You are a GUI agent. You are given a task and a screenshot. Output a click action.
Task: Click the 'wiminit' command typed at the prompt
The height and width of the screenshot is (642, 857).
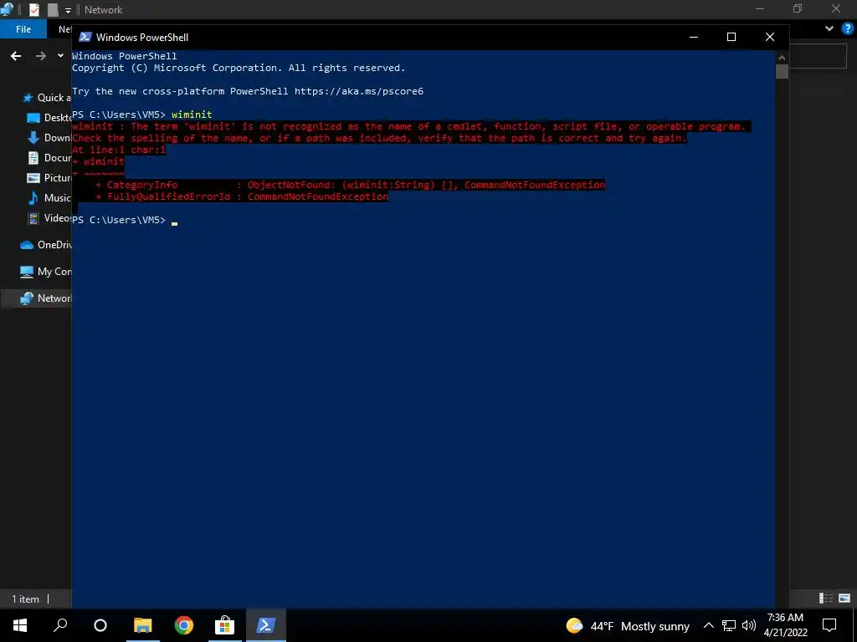point(192,114)
